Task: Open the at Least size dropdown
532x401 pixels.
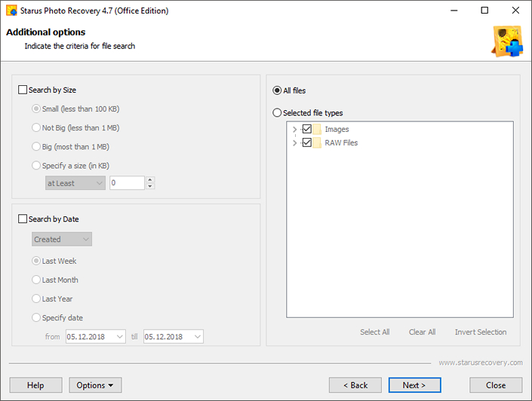Action: tap(75, 183)
